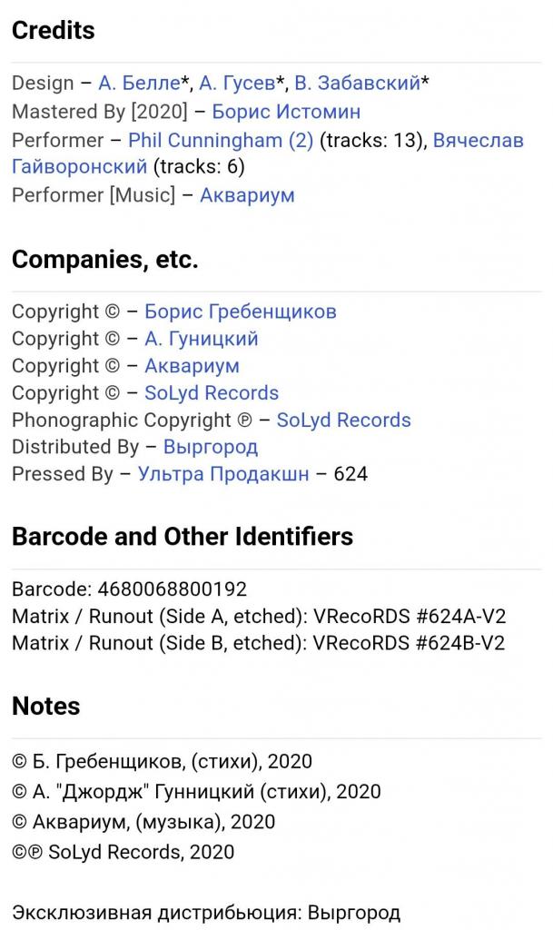Viewport: 553px width, 930px height.
Task: Open Выргород distributor link
Action: click(211, 447)
